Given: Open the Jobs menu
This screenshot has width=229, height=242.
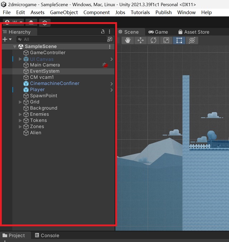Looking at the screenshot, I should point(120,13).
